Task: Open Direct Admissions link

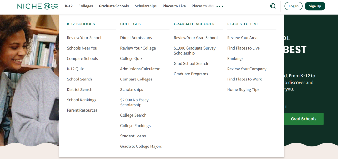Action: [136, 38]
